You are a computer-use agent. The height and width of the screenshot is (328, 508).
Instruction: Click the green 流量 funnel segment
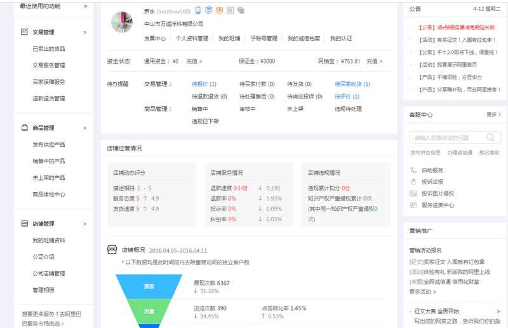(149, 311)
